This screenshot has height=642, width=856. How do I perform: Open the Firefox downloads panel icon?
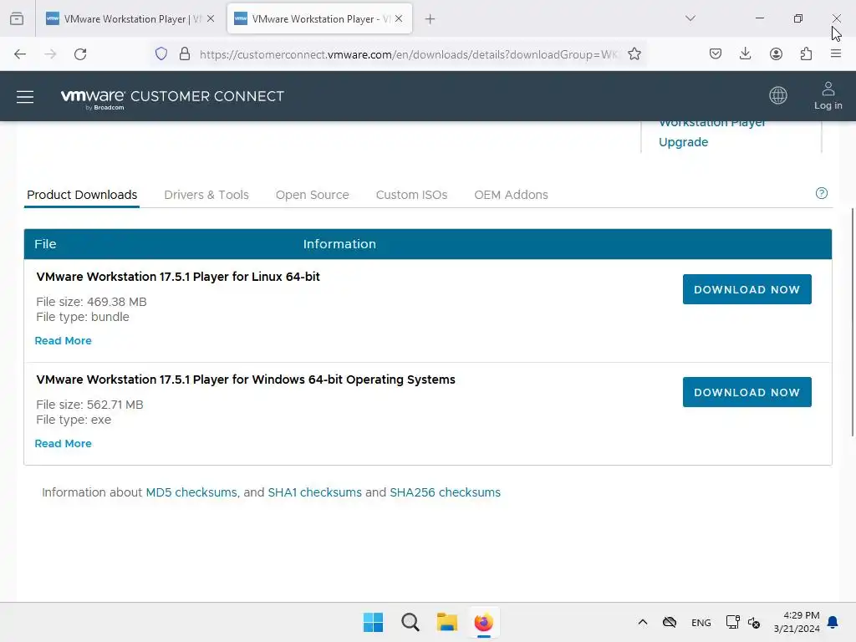pos(745,54)
